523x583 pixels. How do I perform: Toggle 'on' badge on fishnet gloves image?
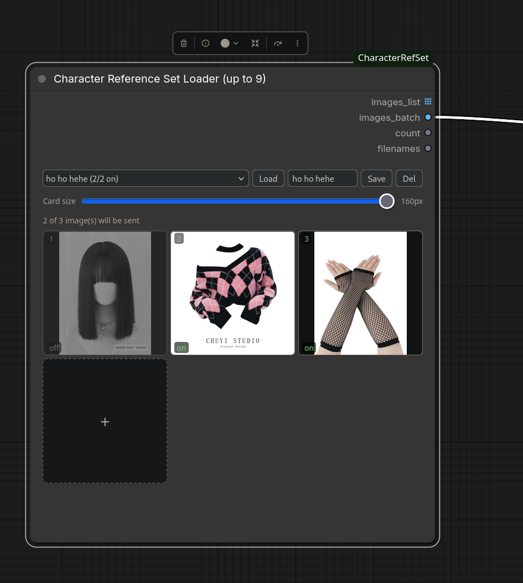click(309, 348)
